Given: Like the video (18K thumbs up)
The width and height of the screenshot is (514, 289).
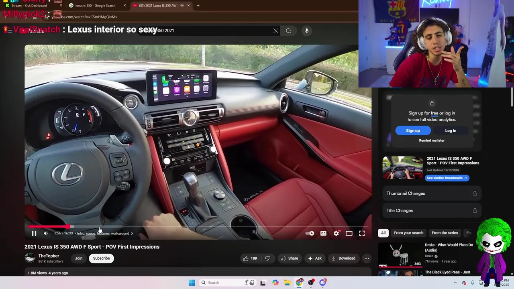Looking at the screenshot, I should 250,258.
